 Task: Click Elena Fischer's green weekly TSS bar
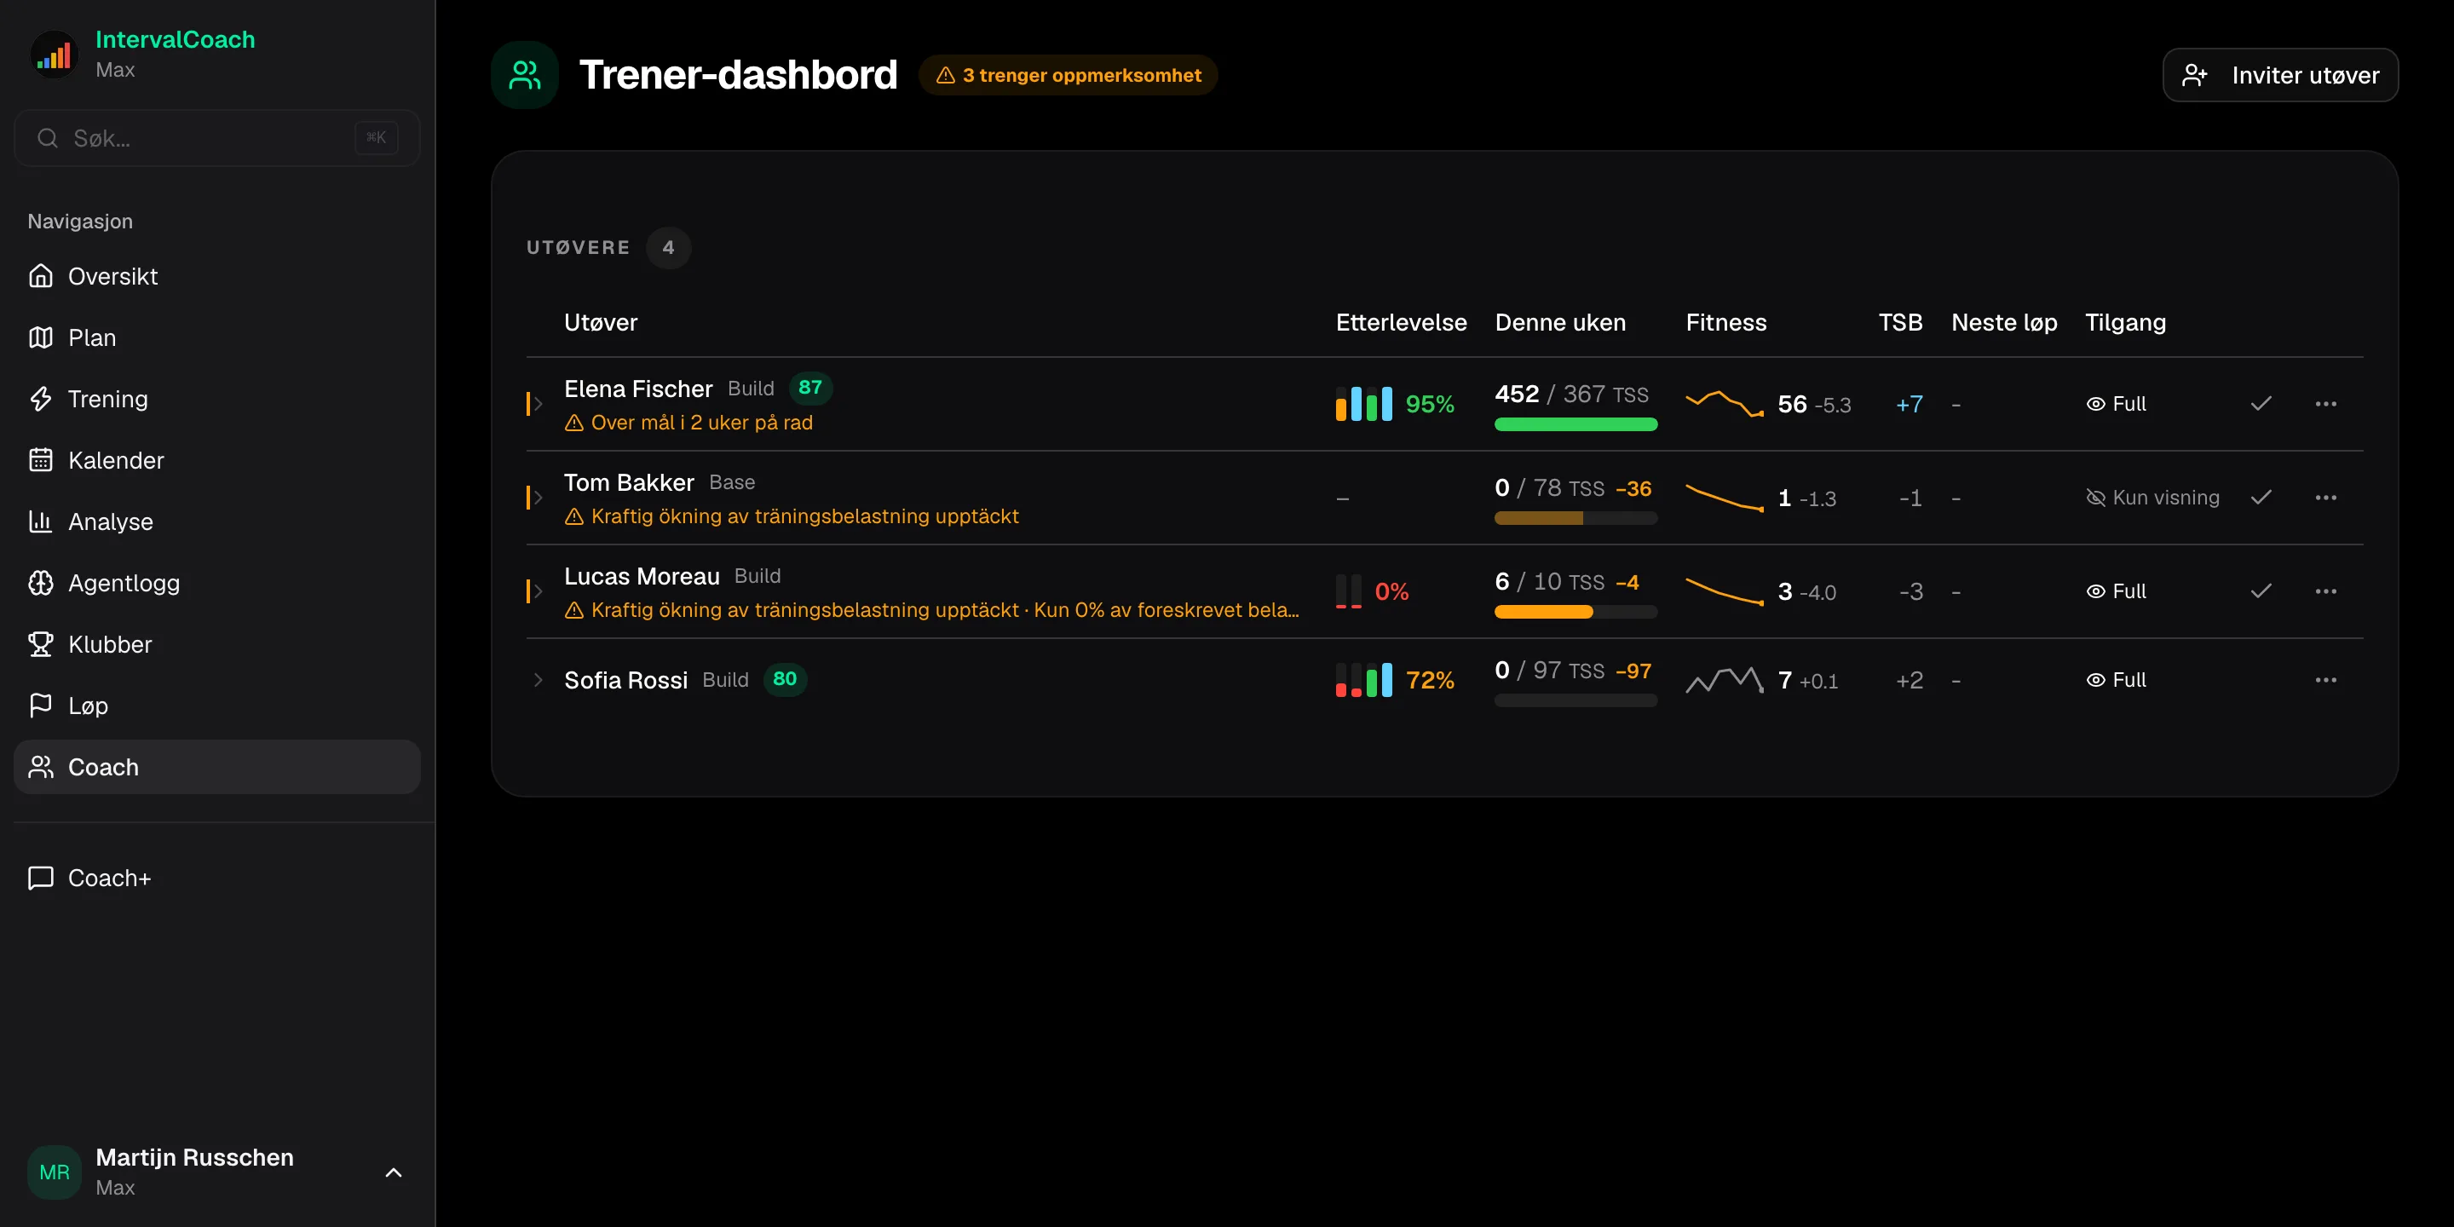point(1576,425)
